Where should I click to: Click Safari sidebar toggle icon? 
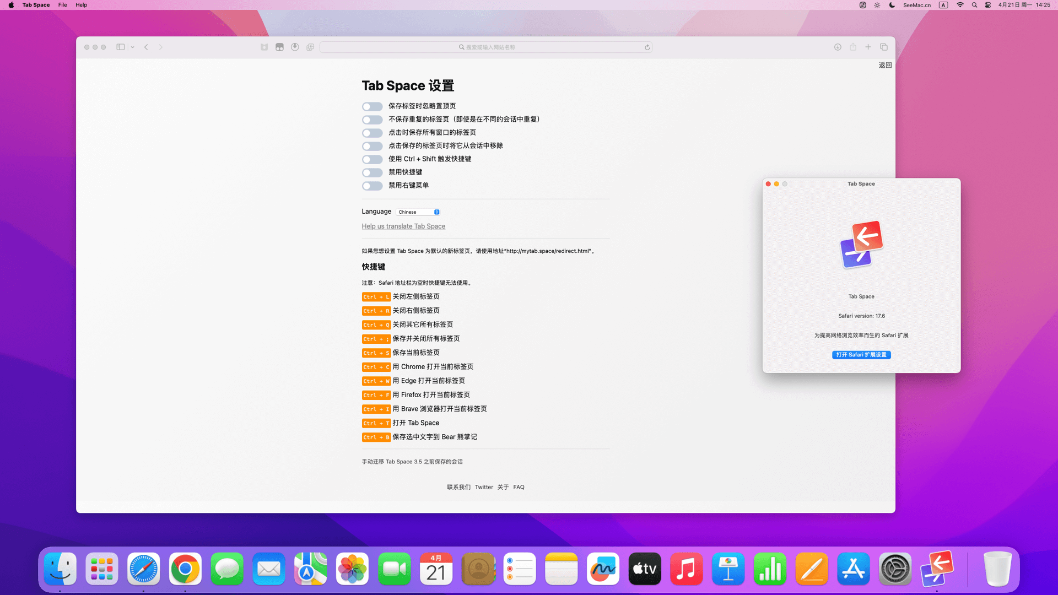pos(120,47)
